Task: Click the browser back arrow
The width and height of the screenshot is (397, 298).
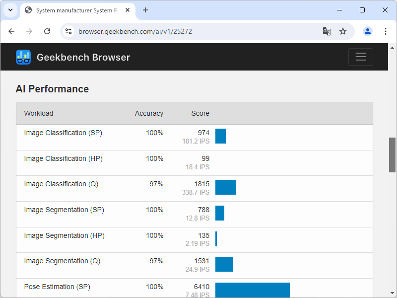Action: 12,31
